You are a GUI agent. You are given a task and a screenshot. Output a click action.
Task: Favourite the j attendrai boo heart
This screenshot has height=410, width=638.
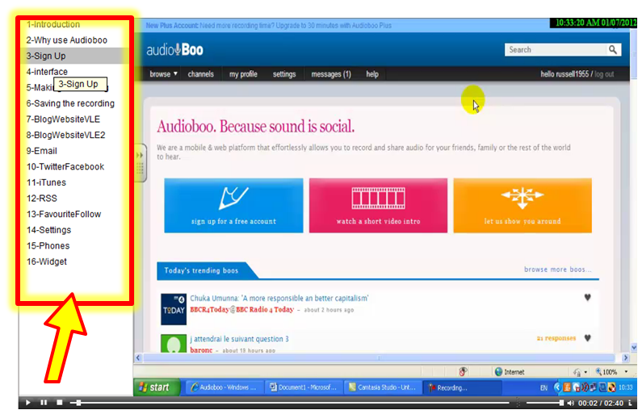click(587, 338)
